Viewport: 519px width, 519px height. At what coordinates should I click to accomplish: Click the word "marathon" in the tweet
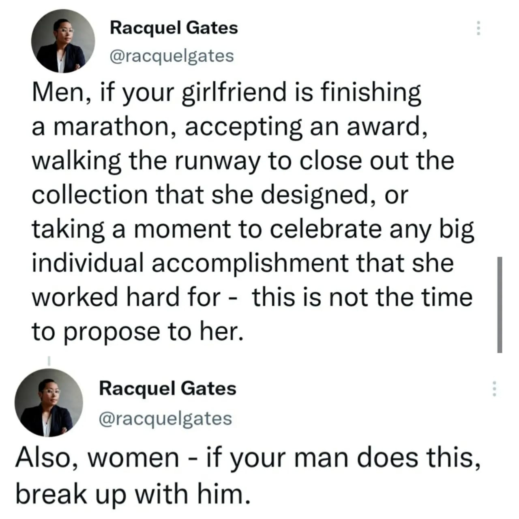pos(118,127)
